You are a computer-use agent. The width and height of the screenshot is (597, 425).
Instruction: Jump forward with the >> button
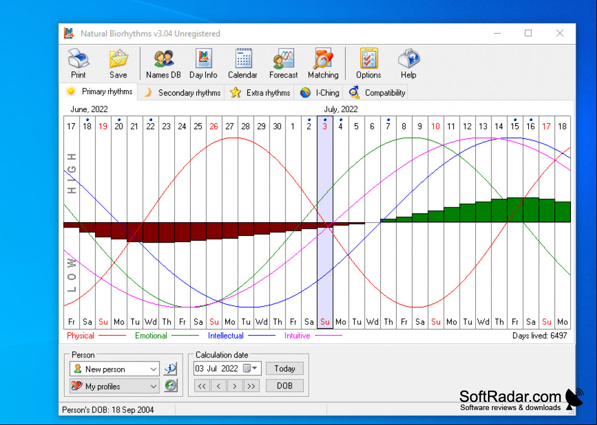pyautogui.click(x=251, y=386)
